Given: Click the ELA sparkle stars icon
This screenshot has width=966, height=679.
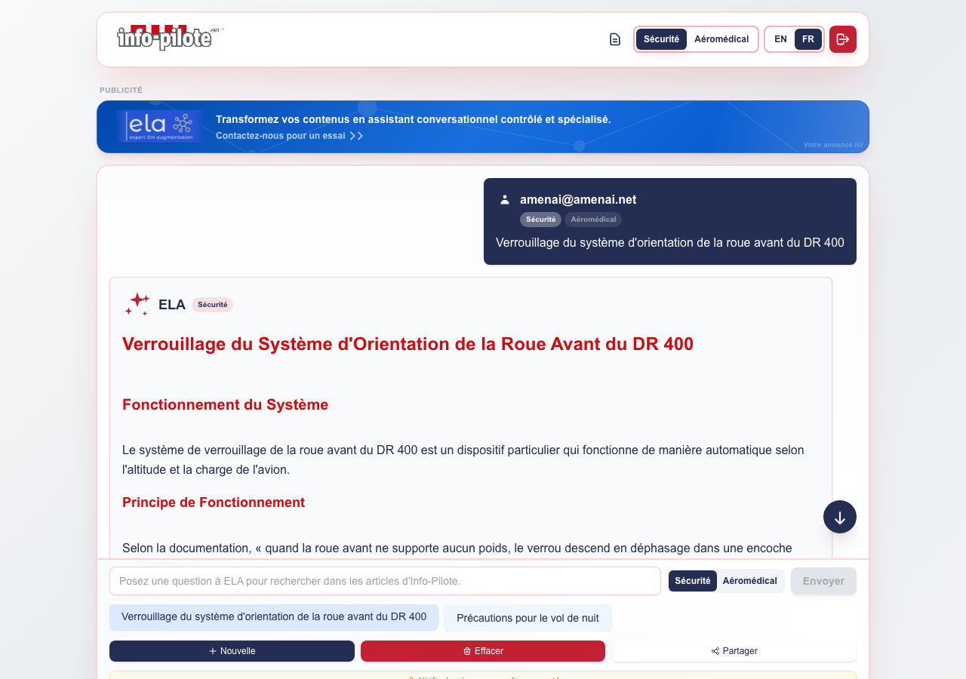Looking at the screenshot, I should (x=137, y=304).
